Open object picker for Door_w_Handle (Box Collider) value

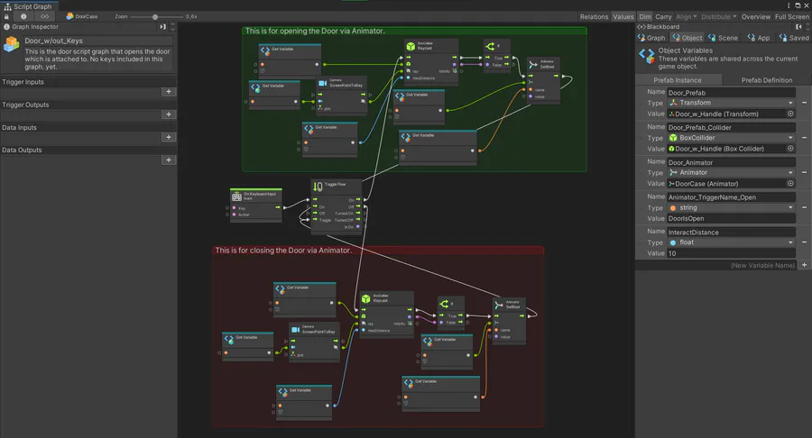click(790, 149)
